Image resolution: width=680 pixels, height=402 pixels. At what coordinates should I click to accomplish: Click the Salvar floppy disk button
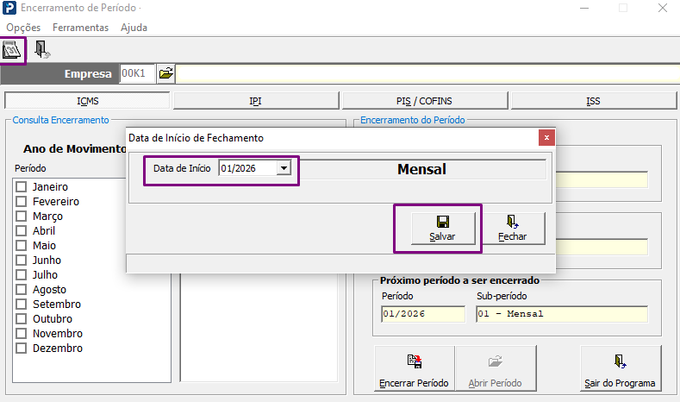(443, 229)
